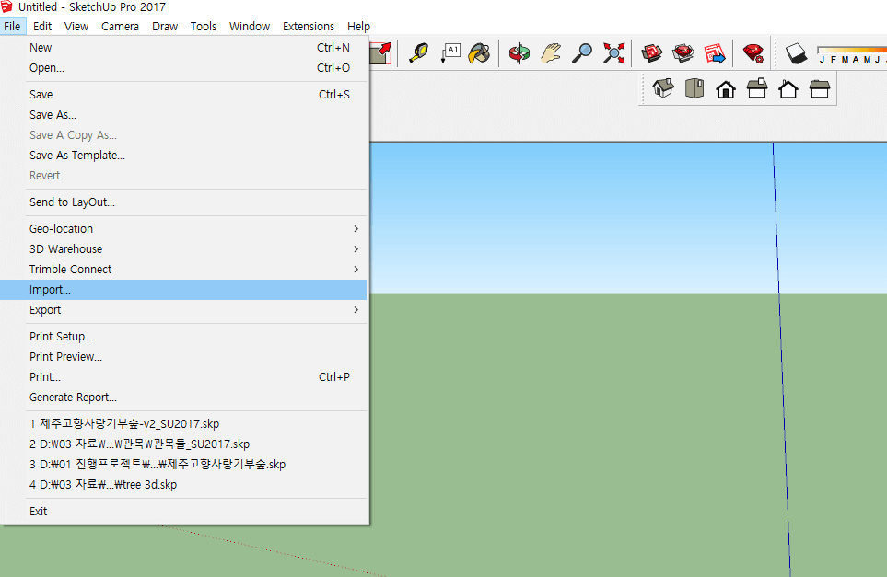Open the Tools menu
The height and width of the screenshot is (577, 887).
point(203,26)
